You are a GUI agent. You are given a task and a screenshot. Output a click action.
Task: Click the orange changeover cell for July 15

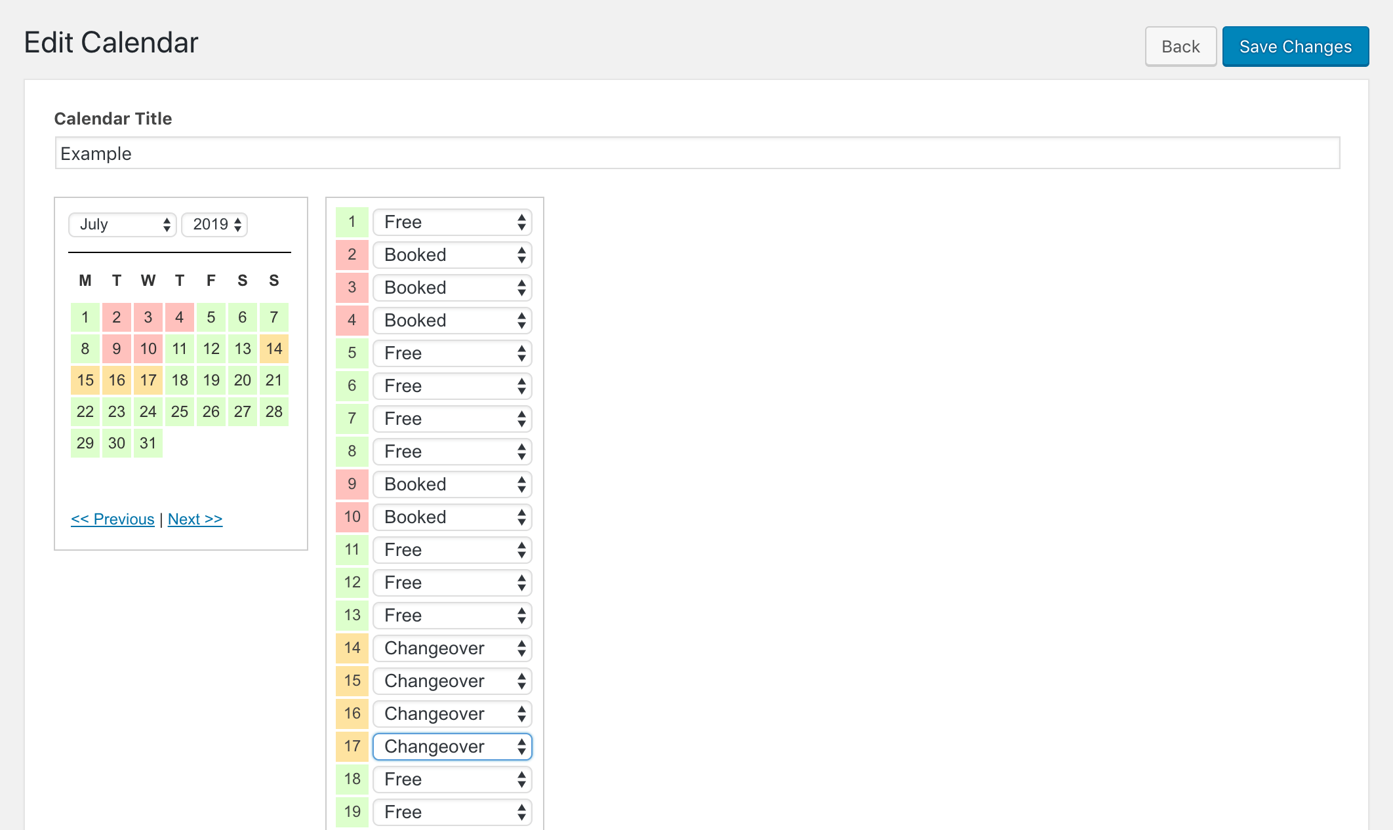85,380
